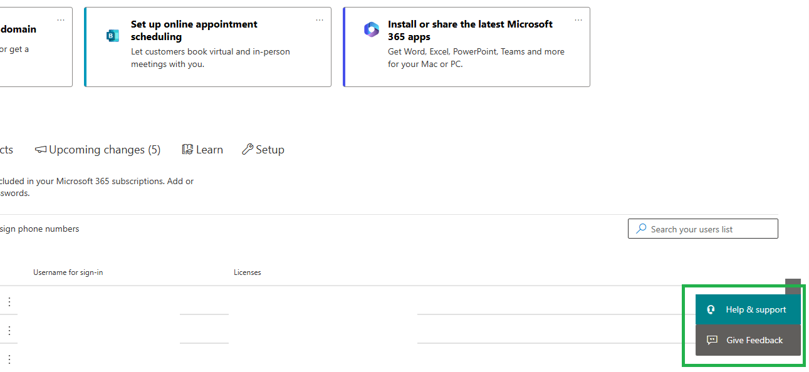Open the domain card's more options menu

pos(61,20)
